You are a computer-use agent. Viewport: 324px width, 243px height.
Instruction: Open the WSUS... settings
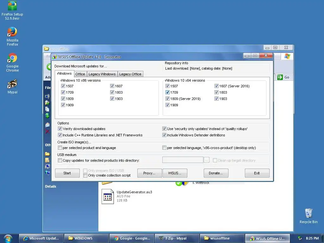(x=175, y=173)
